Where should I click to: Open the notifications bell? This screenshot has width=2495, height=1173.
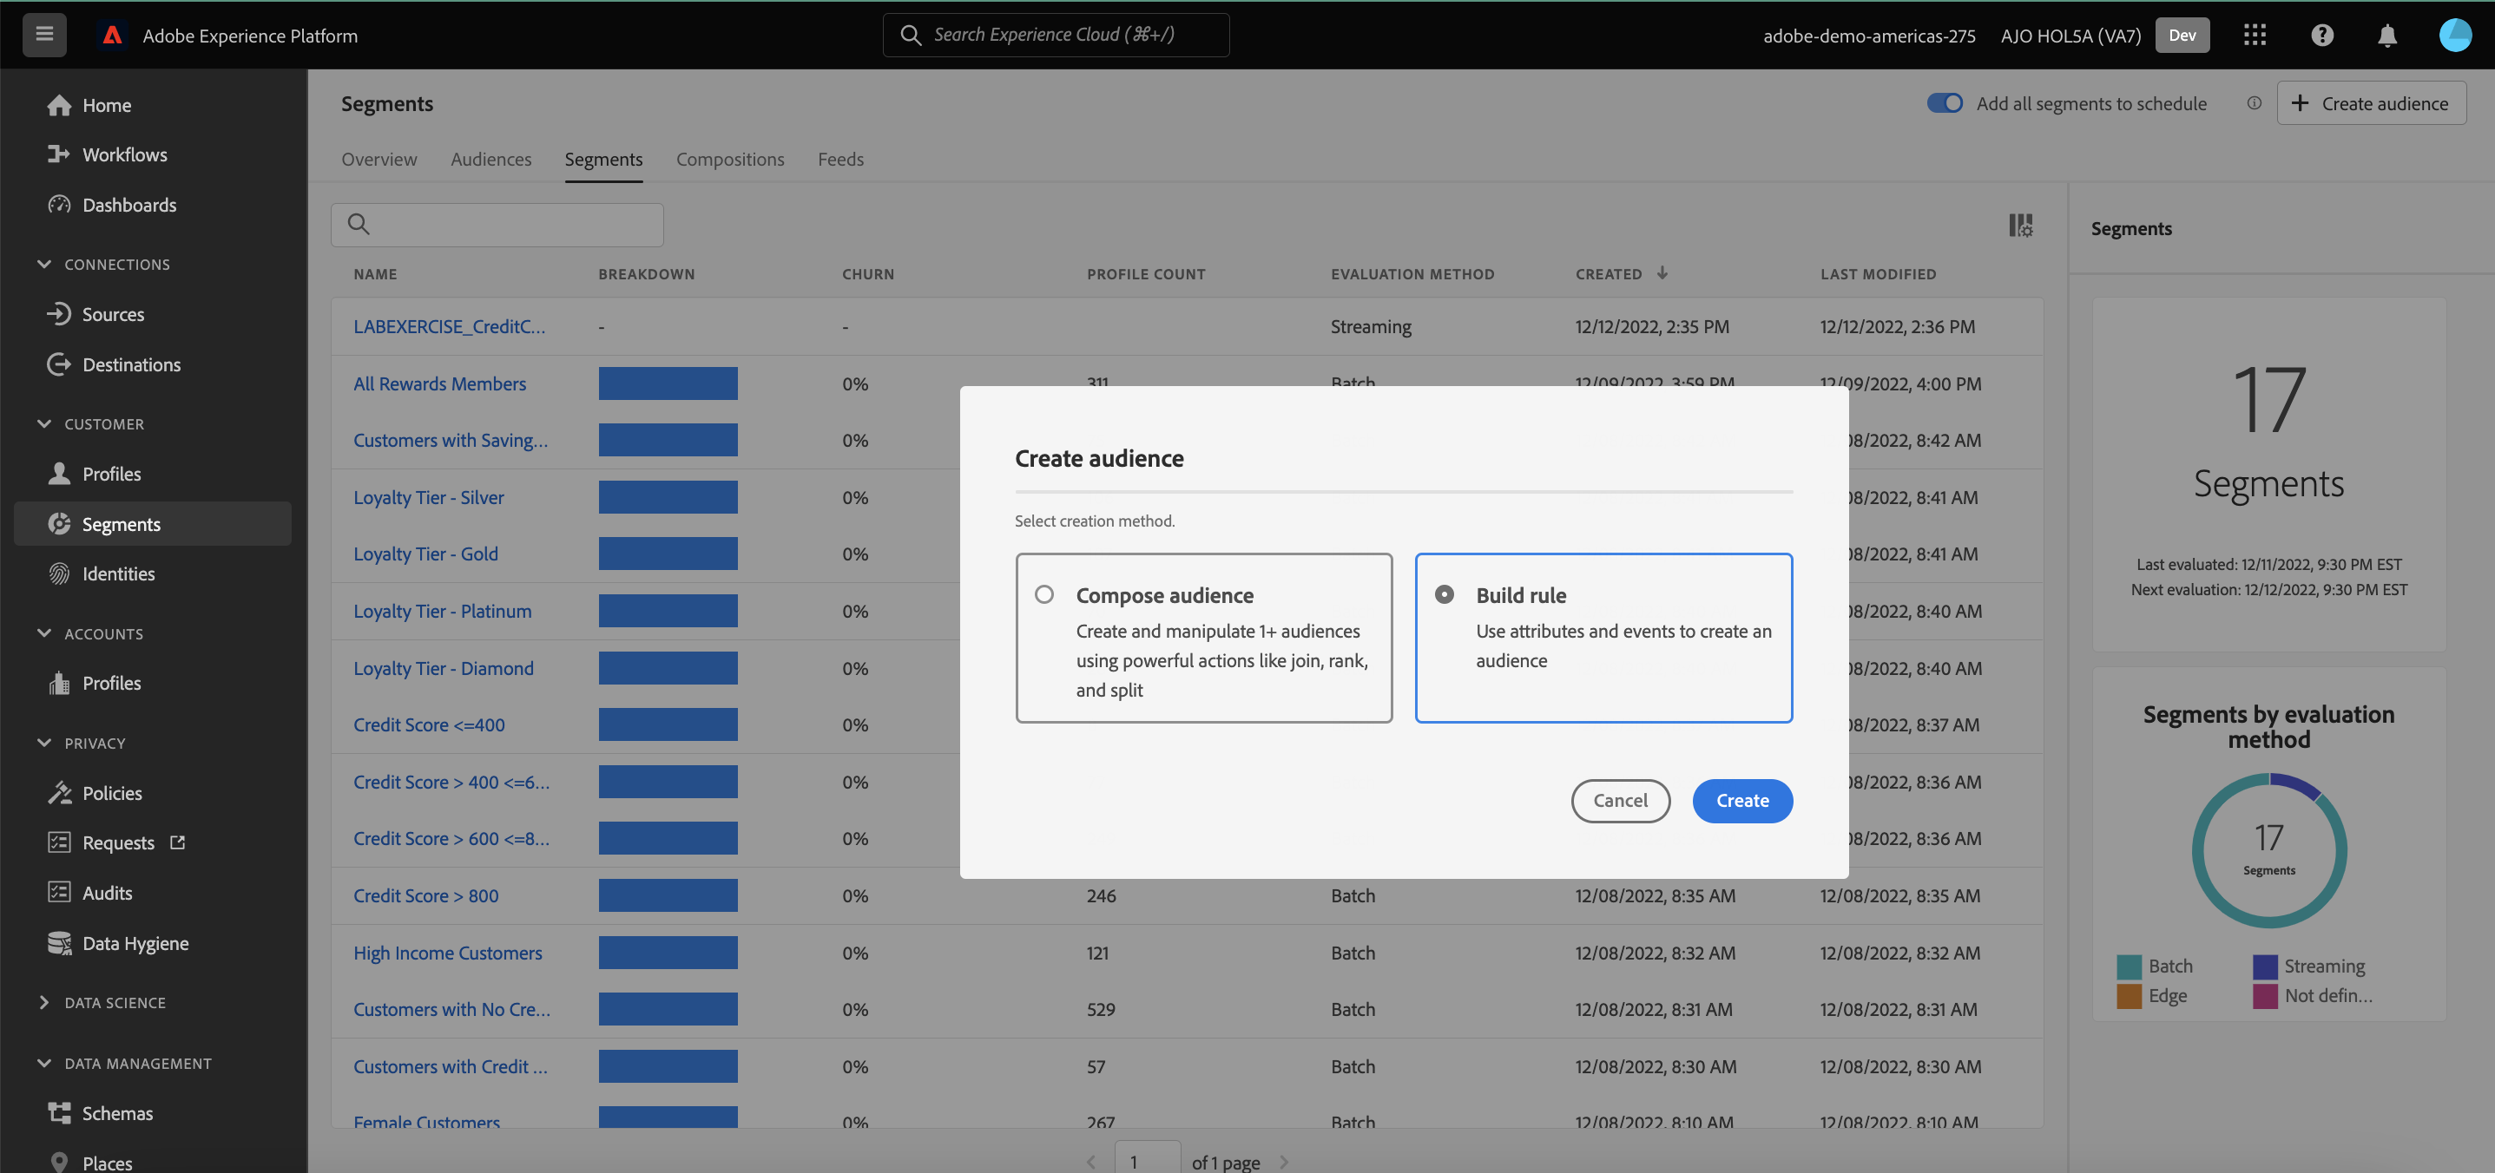point(2387,36)
